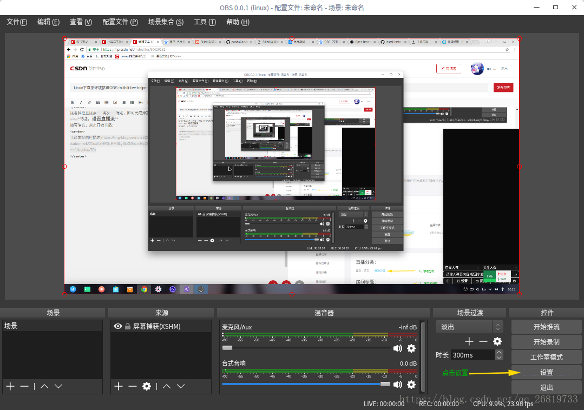Click the 开始推流 button to start streaming
584x410 pixels.
[546, 326]
